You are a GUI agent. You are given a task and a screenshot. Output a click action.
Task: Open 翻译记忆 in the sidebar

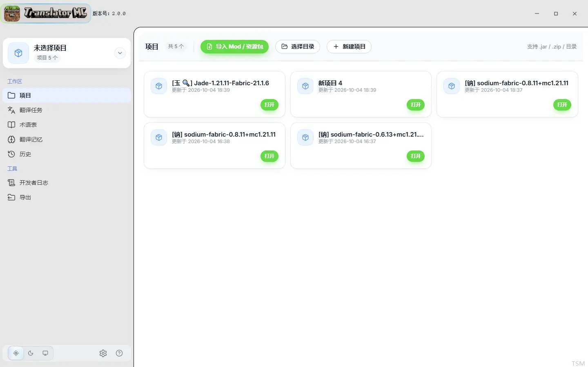(x=67, y=139)
